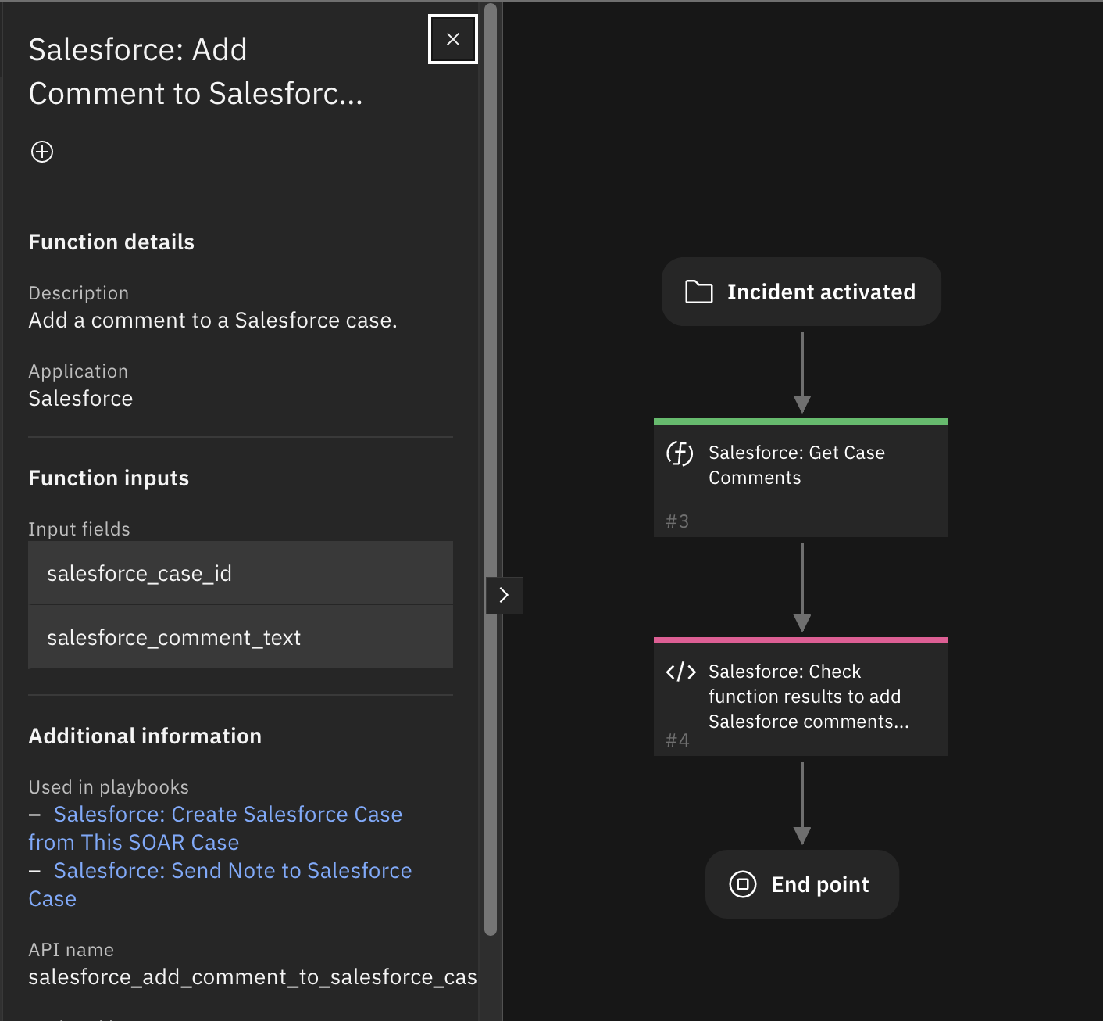Click the Function details heading
Viewport: 1103px width, 1021px height.
[112, 242]
